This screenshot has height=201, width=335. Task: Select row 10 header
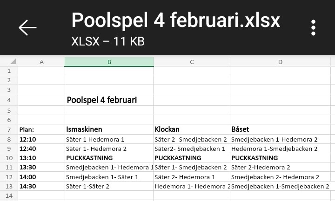click(x=9, y=158)
